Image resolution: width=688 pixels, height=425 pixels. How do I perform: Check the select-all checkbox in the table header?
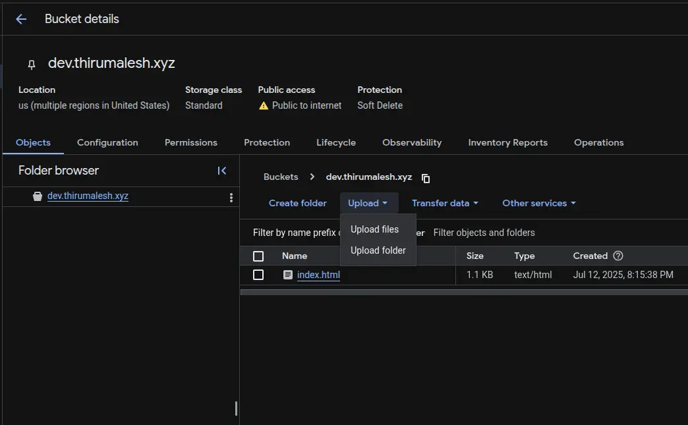click(258, 256)
